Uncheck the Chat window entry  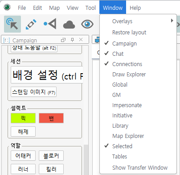click(x=138, y=54)
